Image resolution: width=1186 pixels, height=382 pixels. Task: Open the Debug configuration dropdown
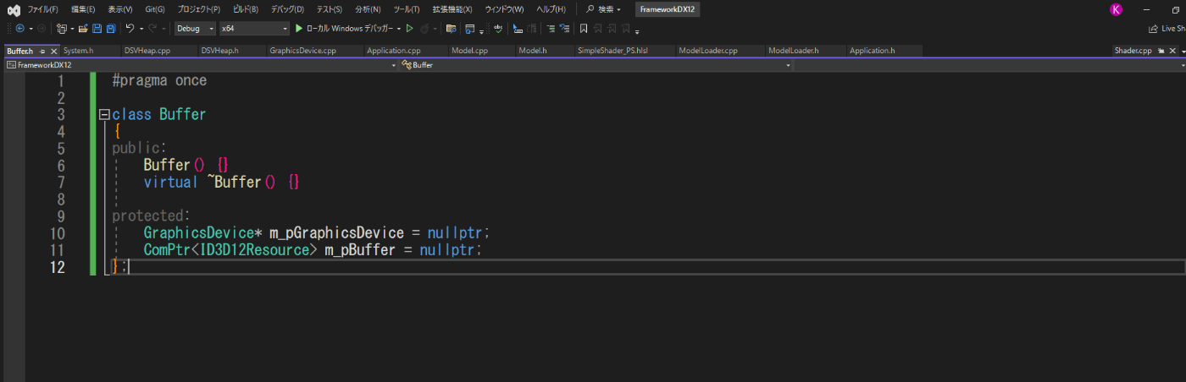[x=196, y=28]
